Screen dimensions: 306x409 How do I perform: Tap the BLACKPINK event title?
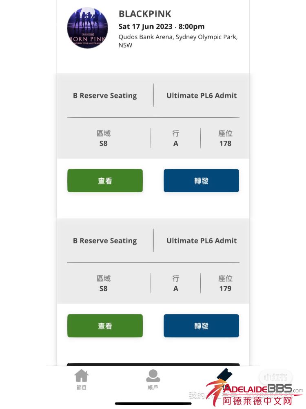(x=145, y=14)
